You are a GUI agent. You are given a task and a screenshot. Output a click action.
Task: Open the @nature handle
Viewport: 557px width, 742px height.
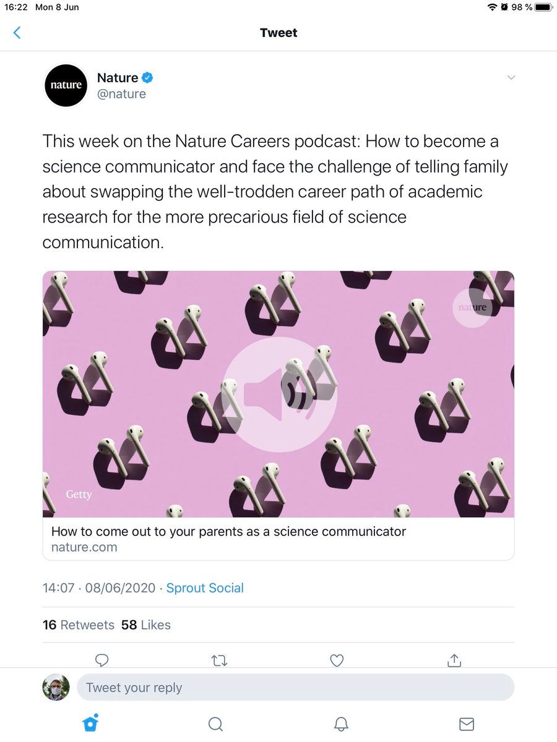tap(121, 94)
